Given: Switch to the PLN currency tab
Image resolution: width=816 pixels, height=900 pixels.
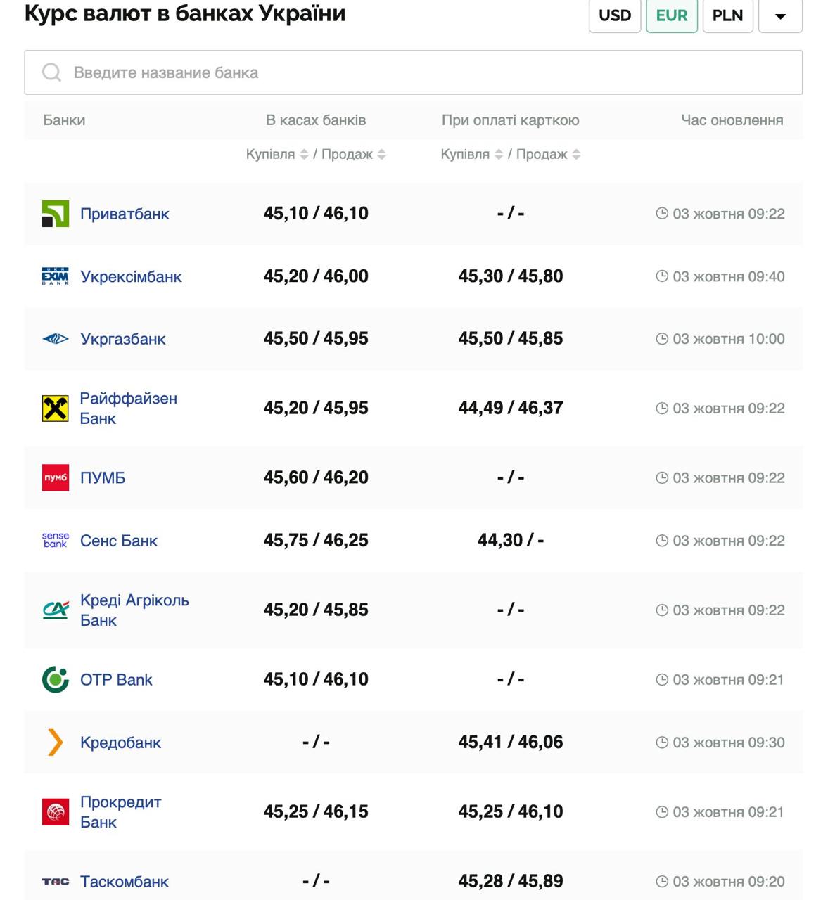Looking at the screenshot, I should click(727, 15).
